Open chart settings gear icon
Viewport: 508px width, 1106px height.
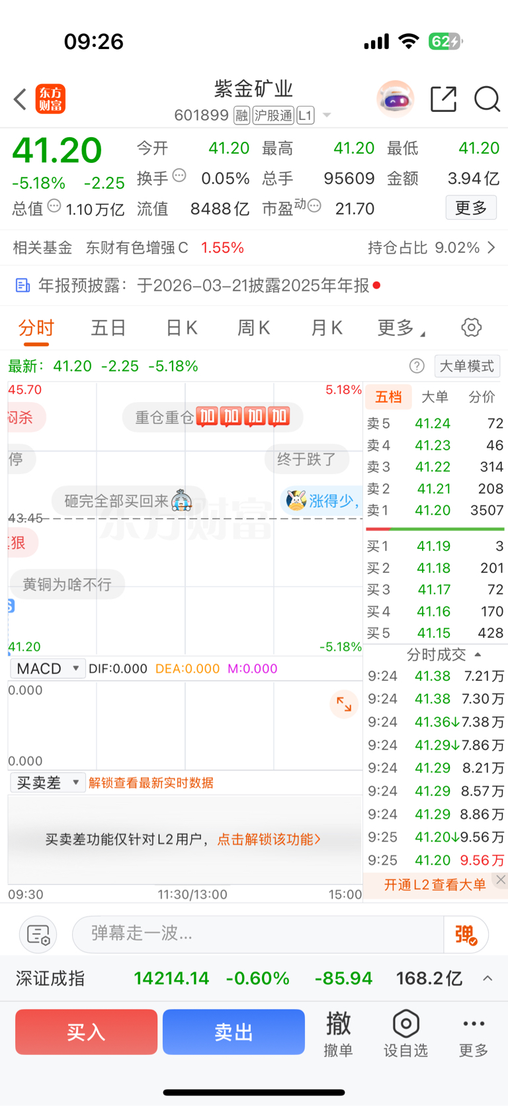pyautogui.click(x=471, y=327)
